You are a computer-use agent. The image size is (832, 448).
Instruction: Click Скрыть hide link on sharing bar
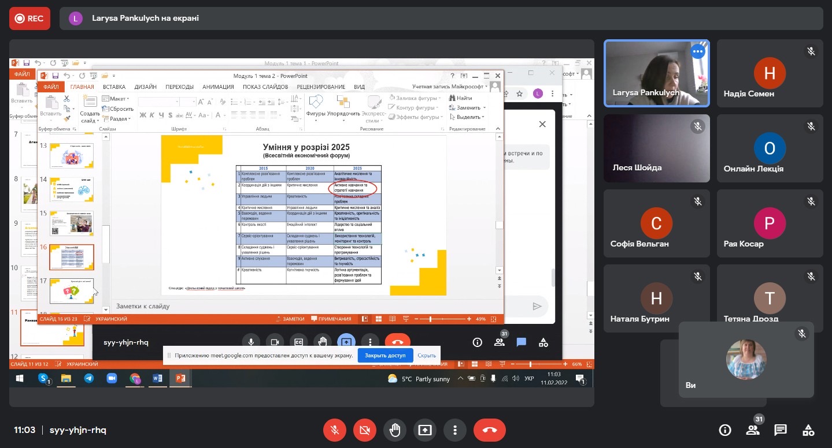pos(427,356)
